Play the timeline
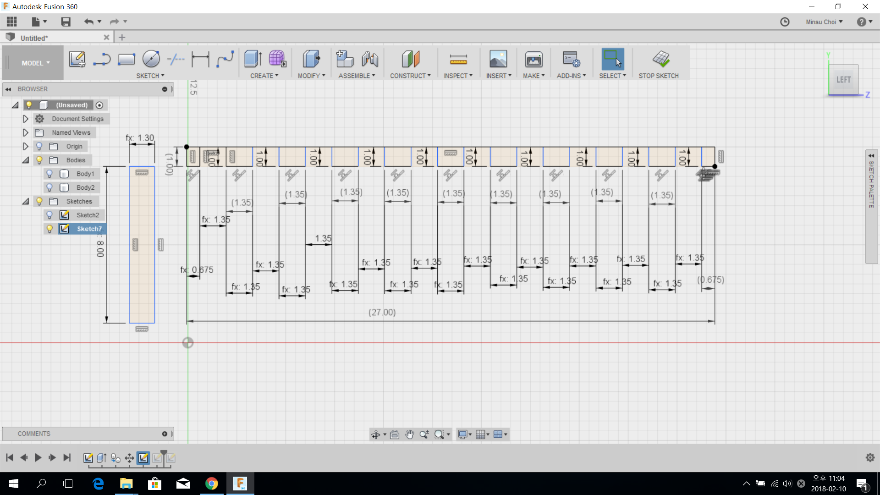This screenshot has width=880, height=495. 38,457
